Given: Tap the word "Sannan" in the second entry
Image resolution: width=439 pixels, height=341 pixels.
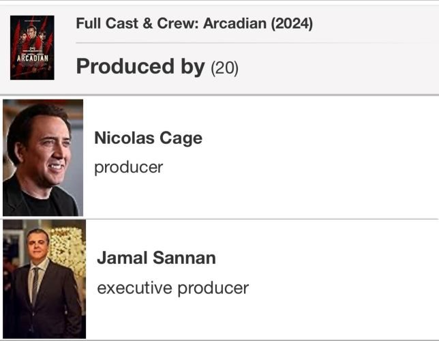Looking at the screenshot, I should (x=184, y=258).
